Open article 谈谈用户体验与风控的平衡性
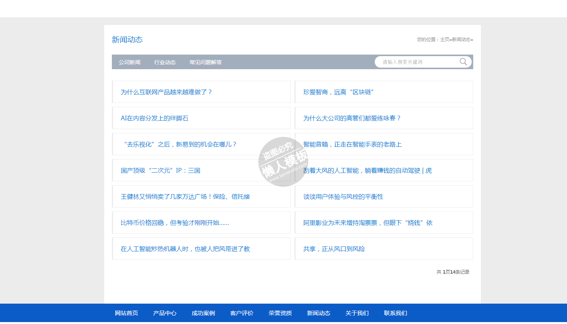 [x=343, y=197]
